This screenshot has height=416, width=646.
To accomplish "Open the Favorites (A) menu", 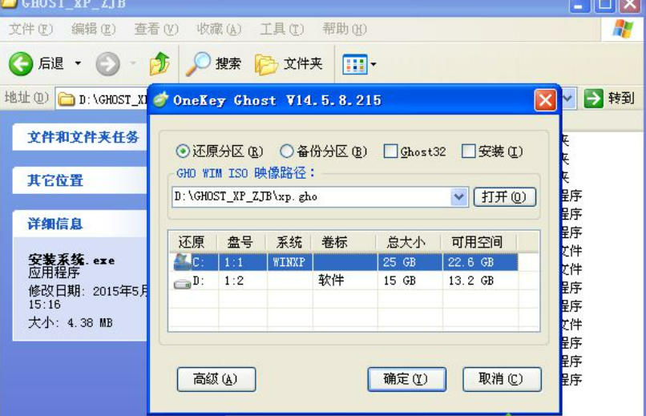I will coord(219,29).
